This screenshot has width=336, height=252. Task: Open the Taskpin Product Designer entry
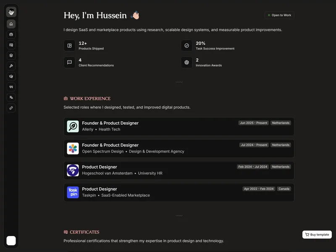click(x=179, y=192)
